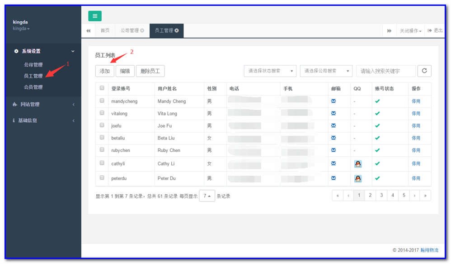This screenshot has width=451, height=264.
Task: Tick the checkbox for row rubychen
Action: 102,149
